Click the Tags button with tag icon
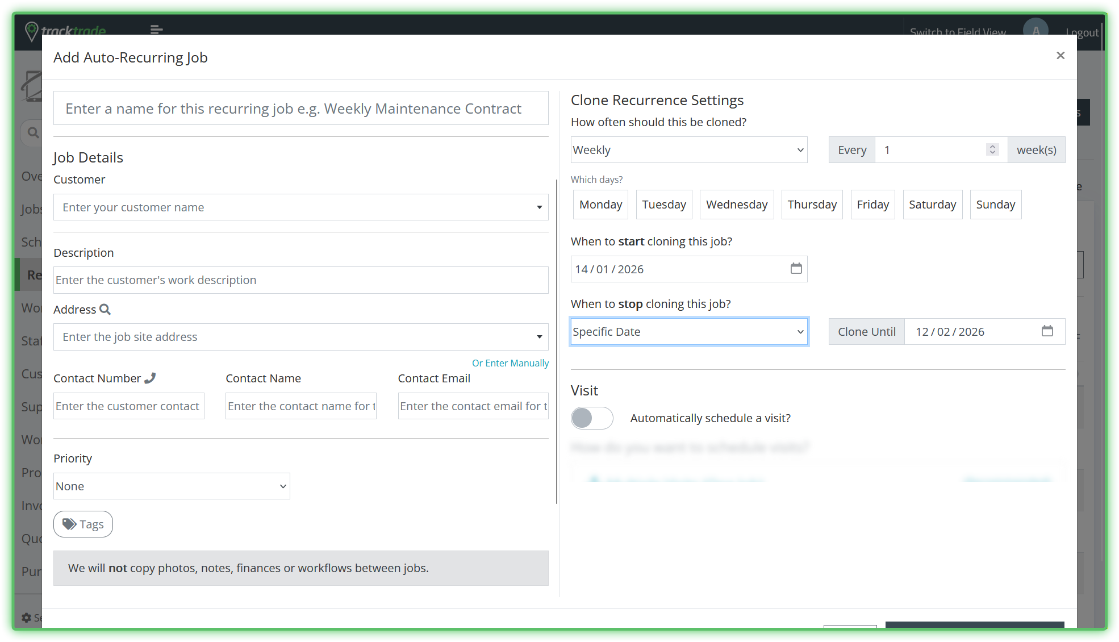This screenshot has width=1119, height=642. [x=83, y=524]
